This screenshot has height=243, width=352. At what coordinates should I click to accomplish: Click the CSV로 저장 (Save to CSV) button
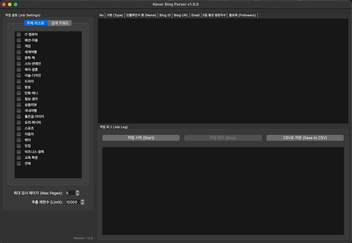[305, 138]
